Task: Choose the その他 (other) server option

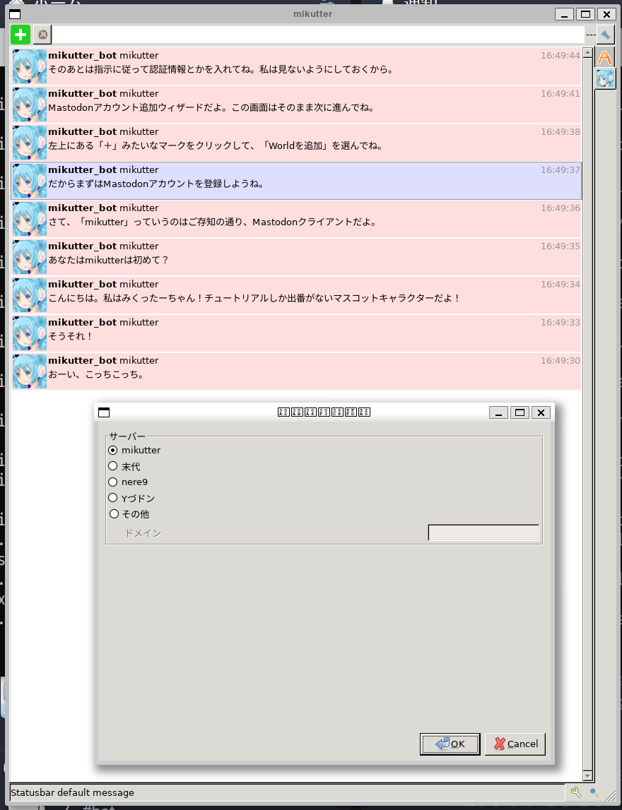Action: pos(113,514)
